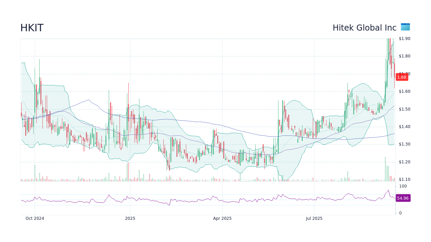431x242 pixels.
Task: Click the red 1.68 current price tag
Action: click(x=402, y=77)
